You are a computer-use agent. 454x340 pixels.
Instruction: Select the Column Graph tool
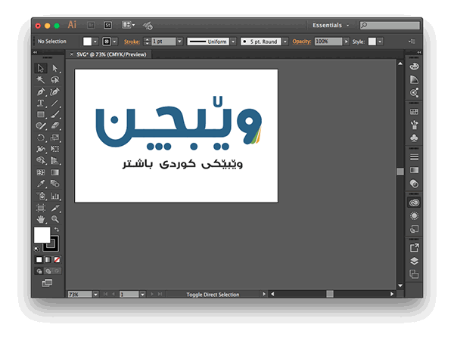[x=54, y=196]
